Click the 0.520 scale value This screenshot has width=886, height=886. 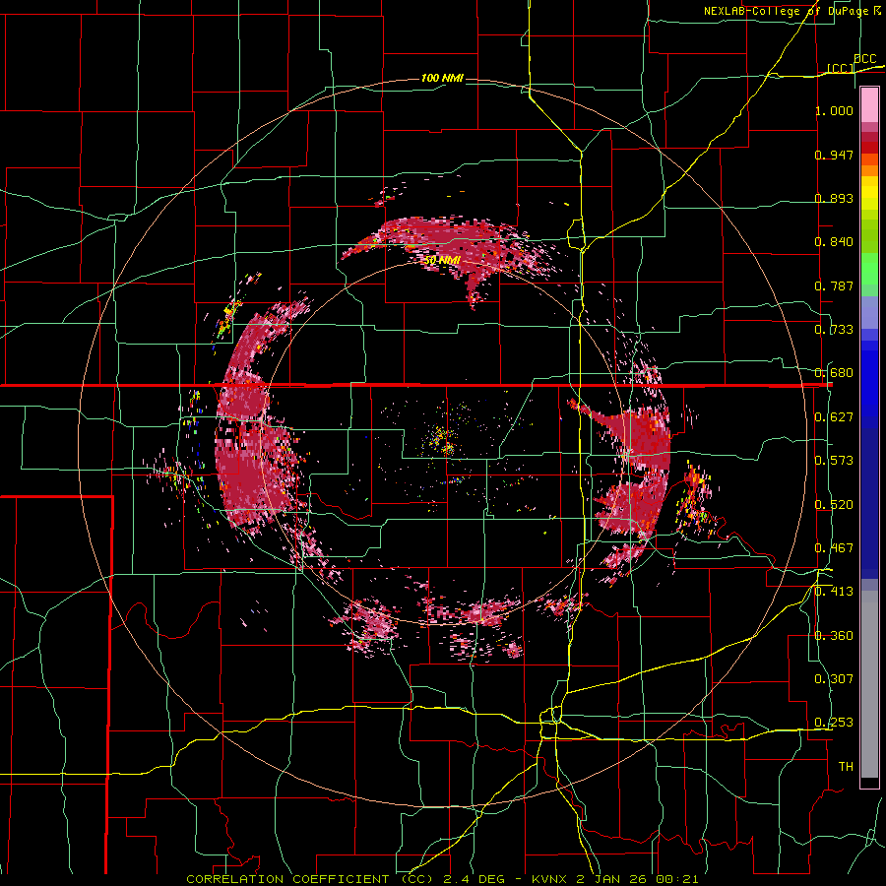tap(834, 505)
